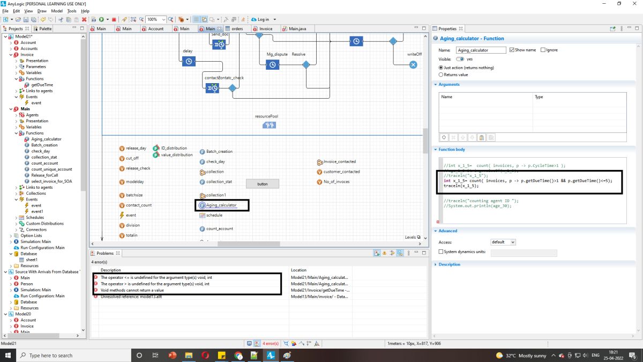
Task: Collapse the Arguments section
Action: coord(436,84)
